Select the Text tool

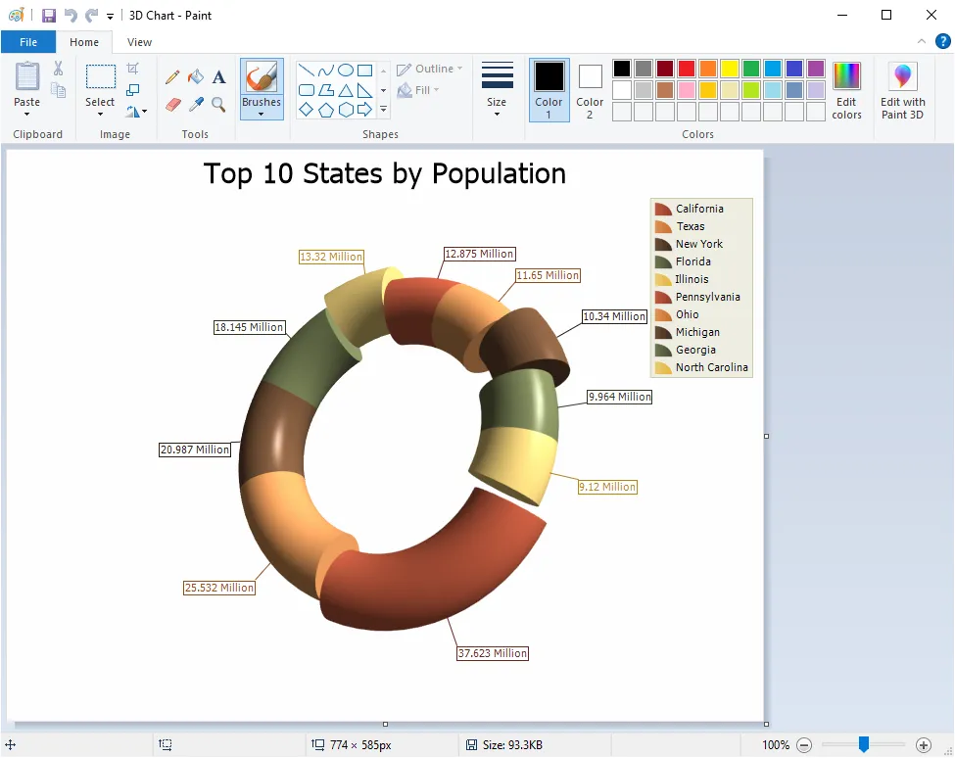point(217,75)
